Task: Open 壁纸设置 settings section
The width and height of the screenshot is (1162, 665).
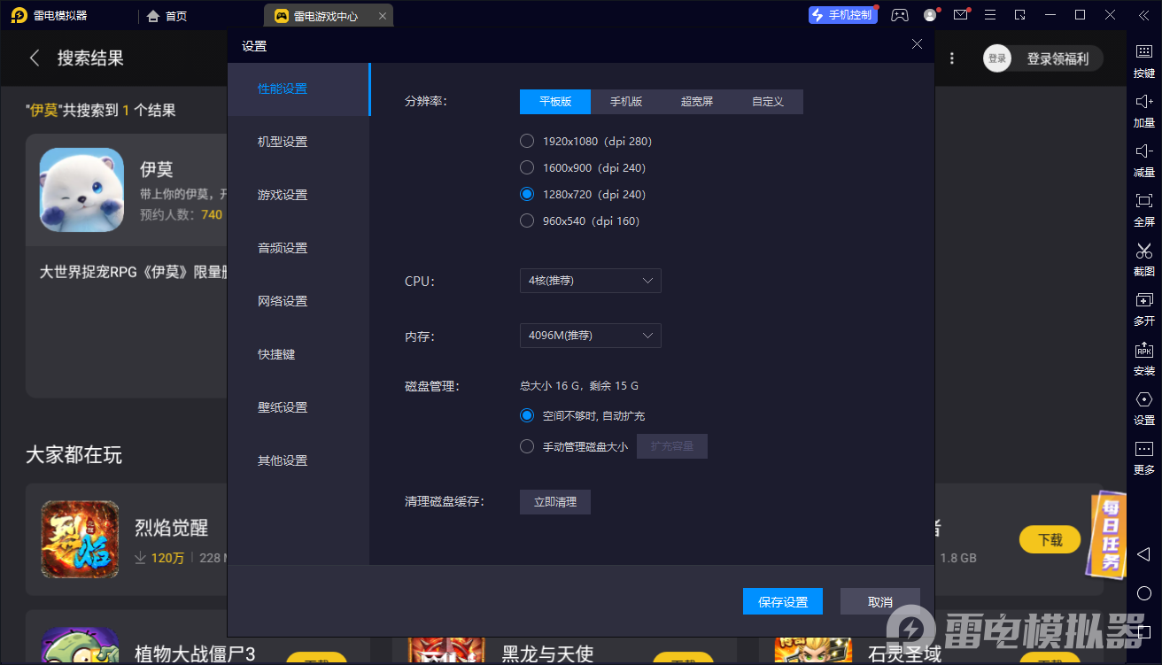Action: click(x=298, y=407)
